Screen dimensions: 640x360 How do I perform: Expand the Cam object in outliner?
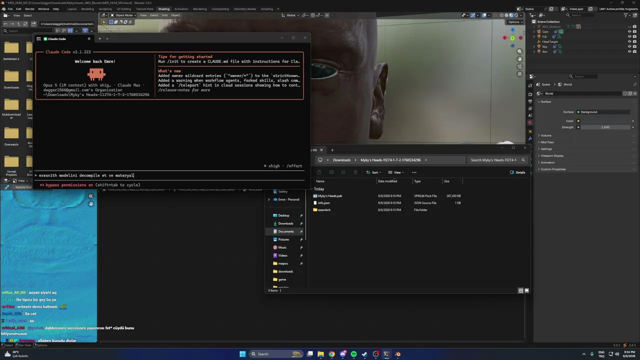pyautogui.click(x=534, y=31)
